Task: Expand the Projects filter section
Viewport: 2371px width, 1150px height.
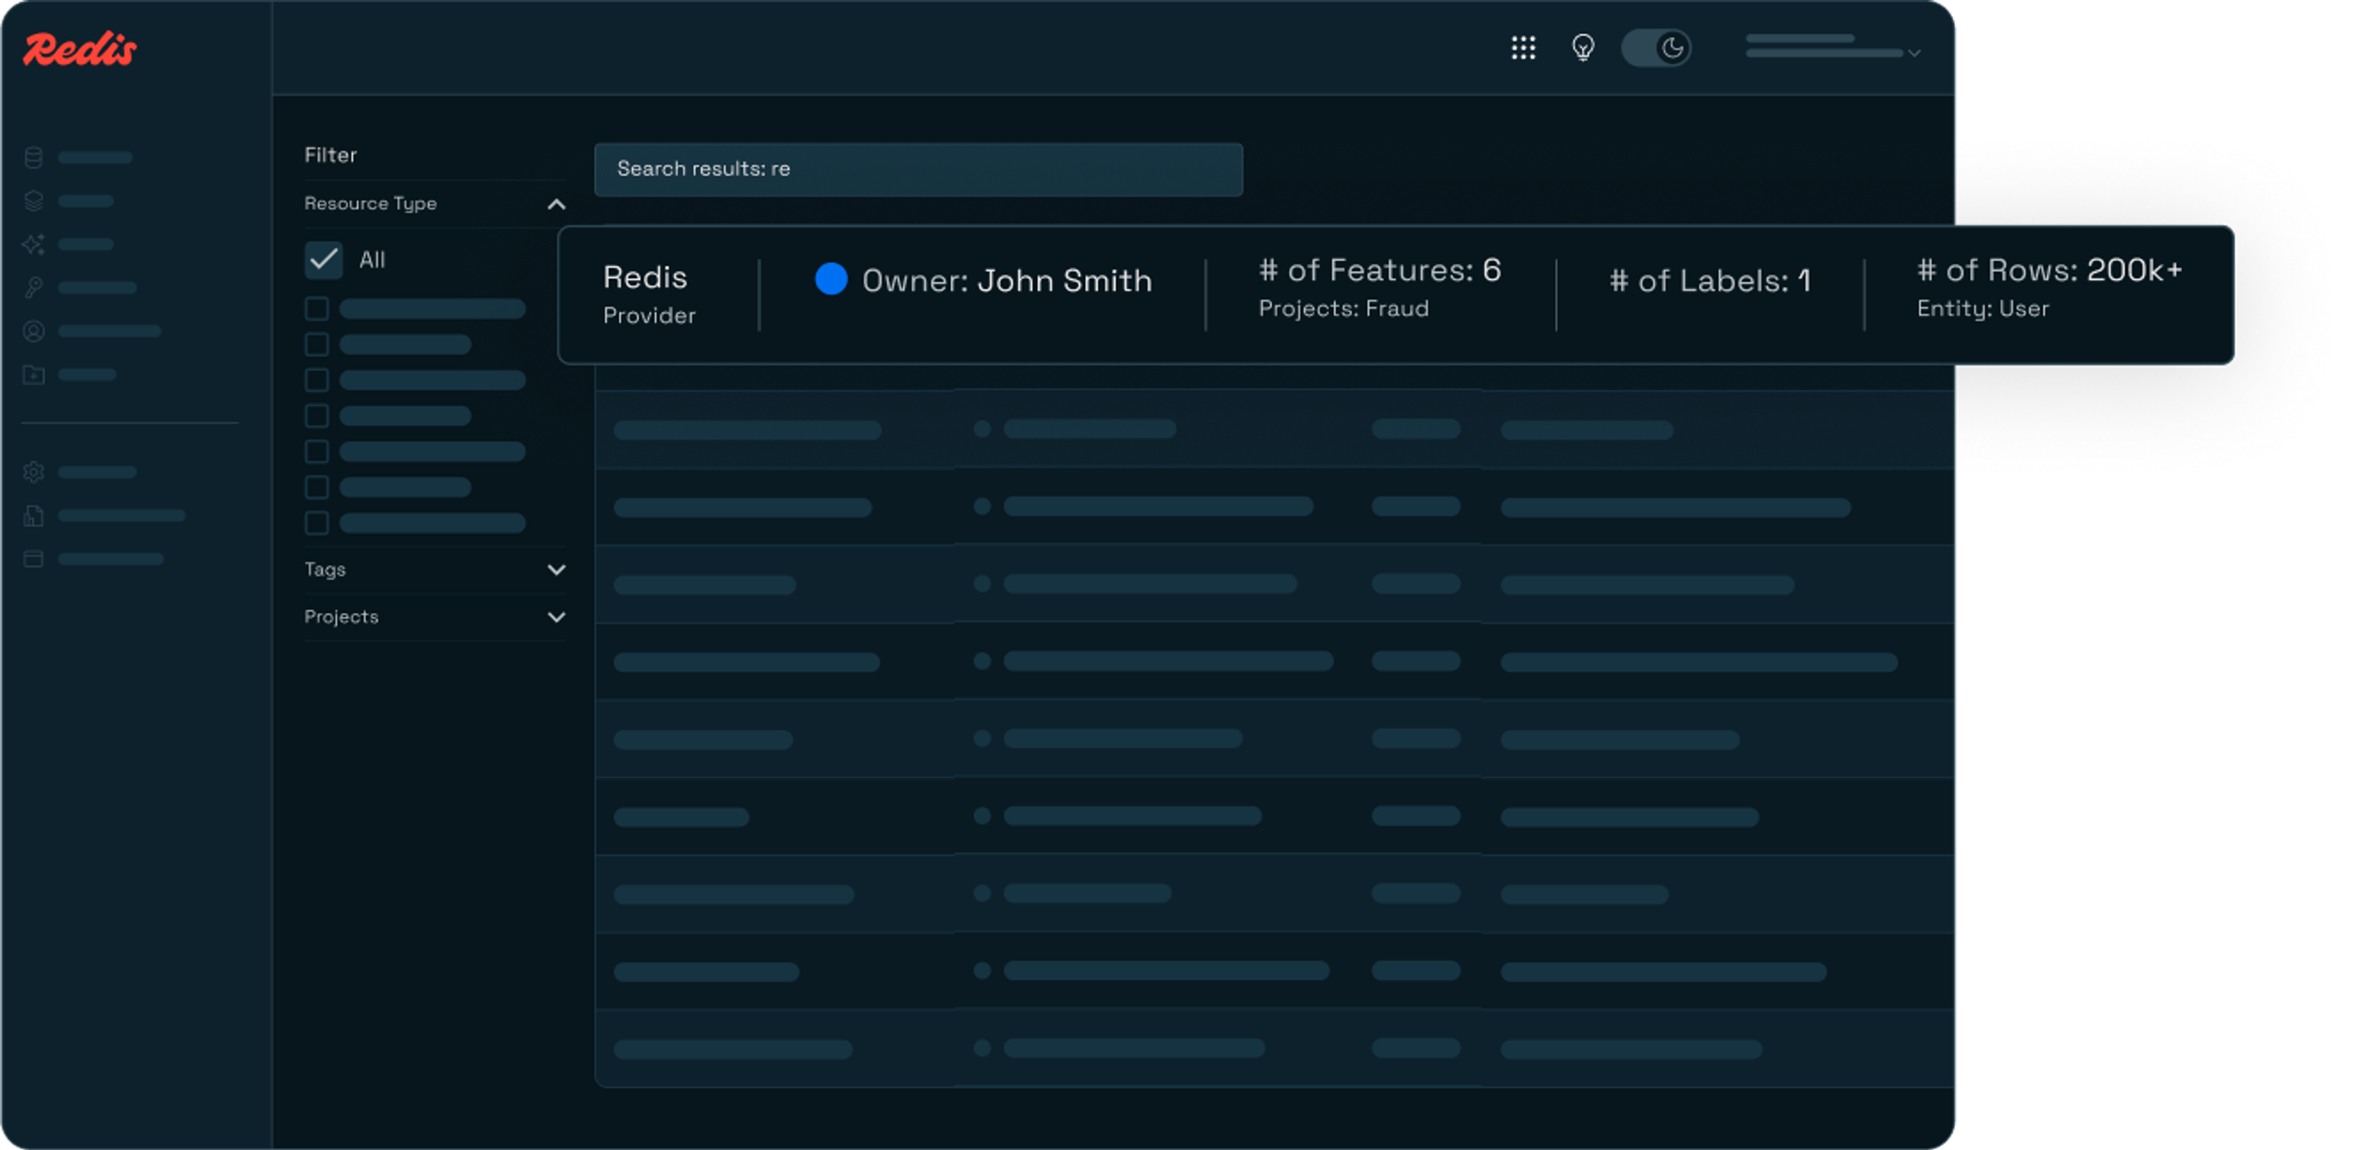Action: (557, 618)
